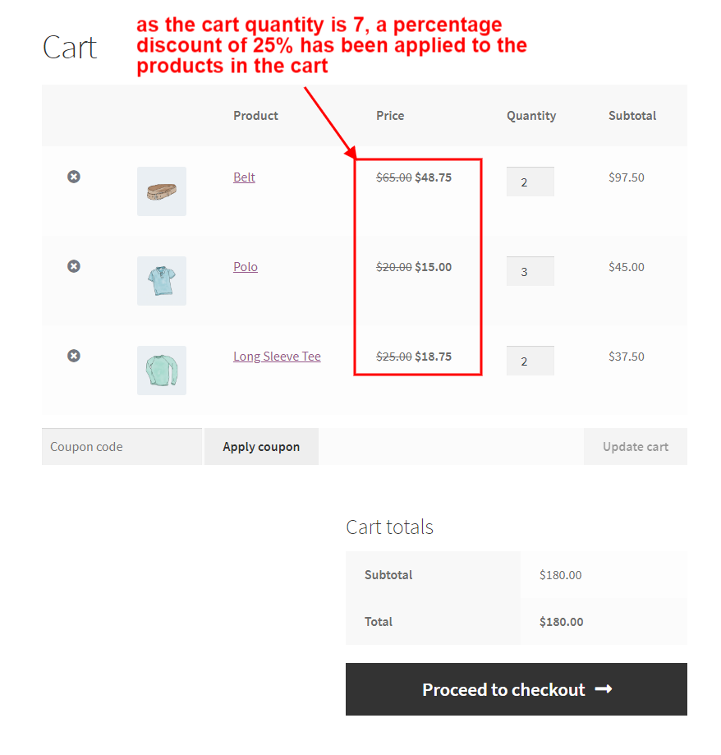This screenshot has height=755, width=721.
Task: Click the Belt discounted price $48.75
Action: click(433, 177)
